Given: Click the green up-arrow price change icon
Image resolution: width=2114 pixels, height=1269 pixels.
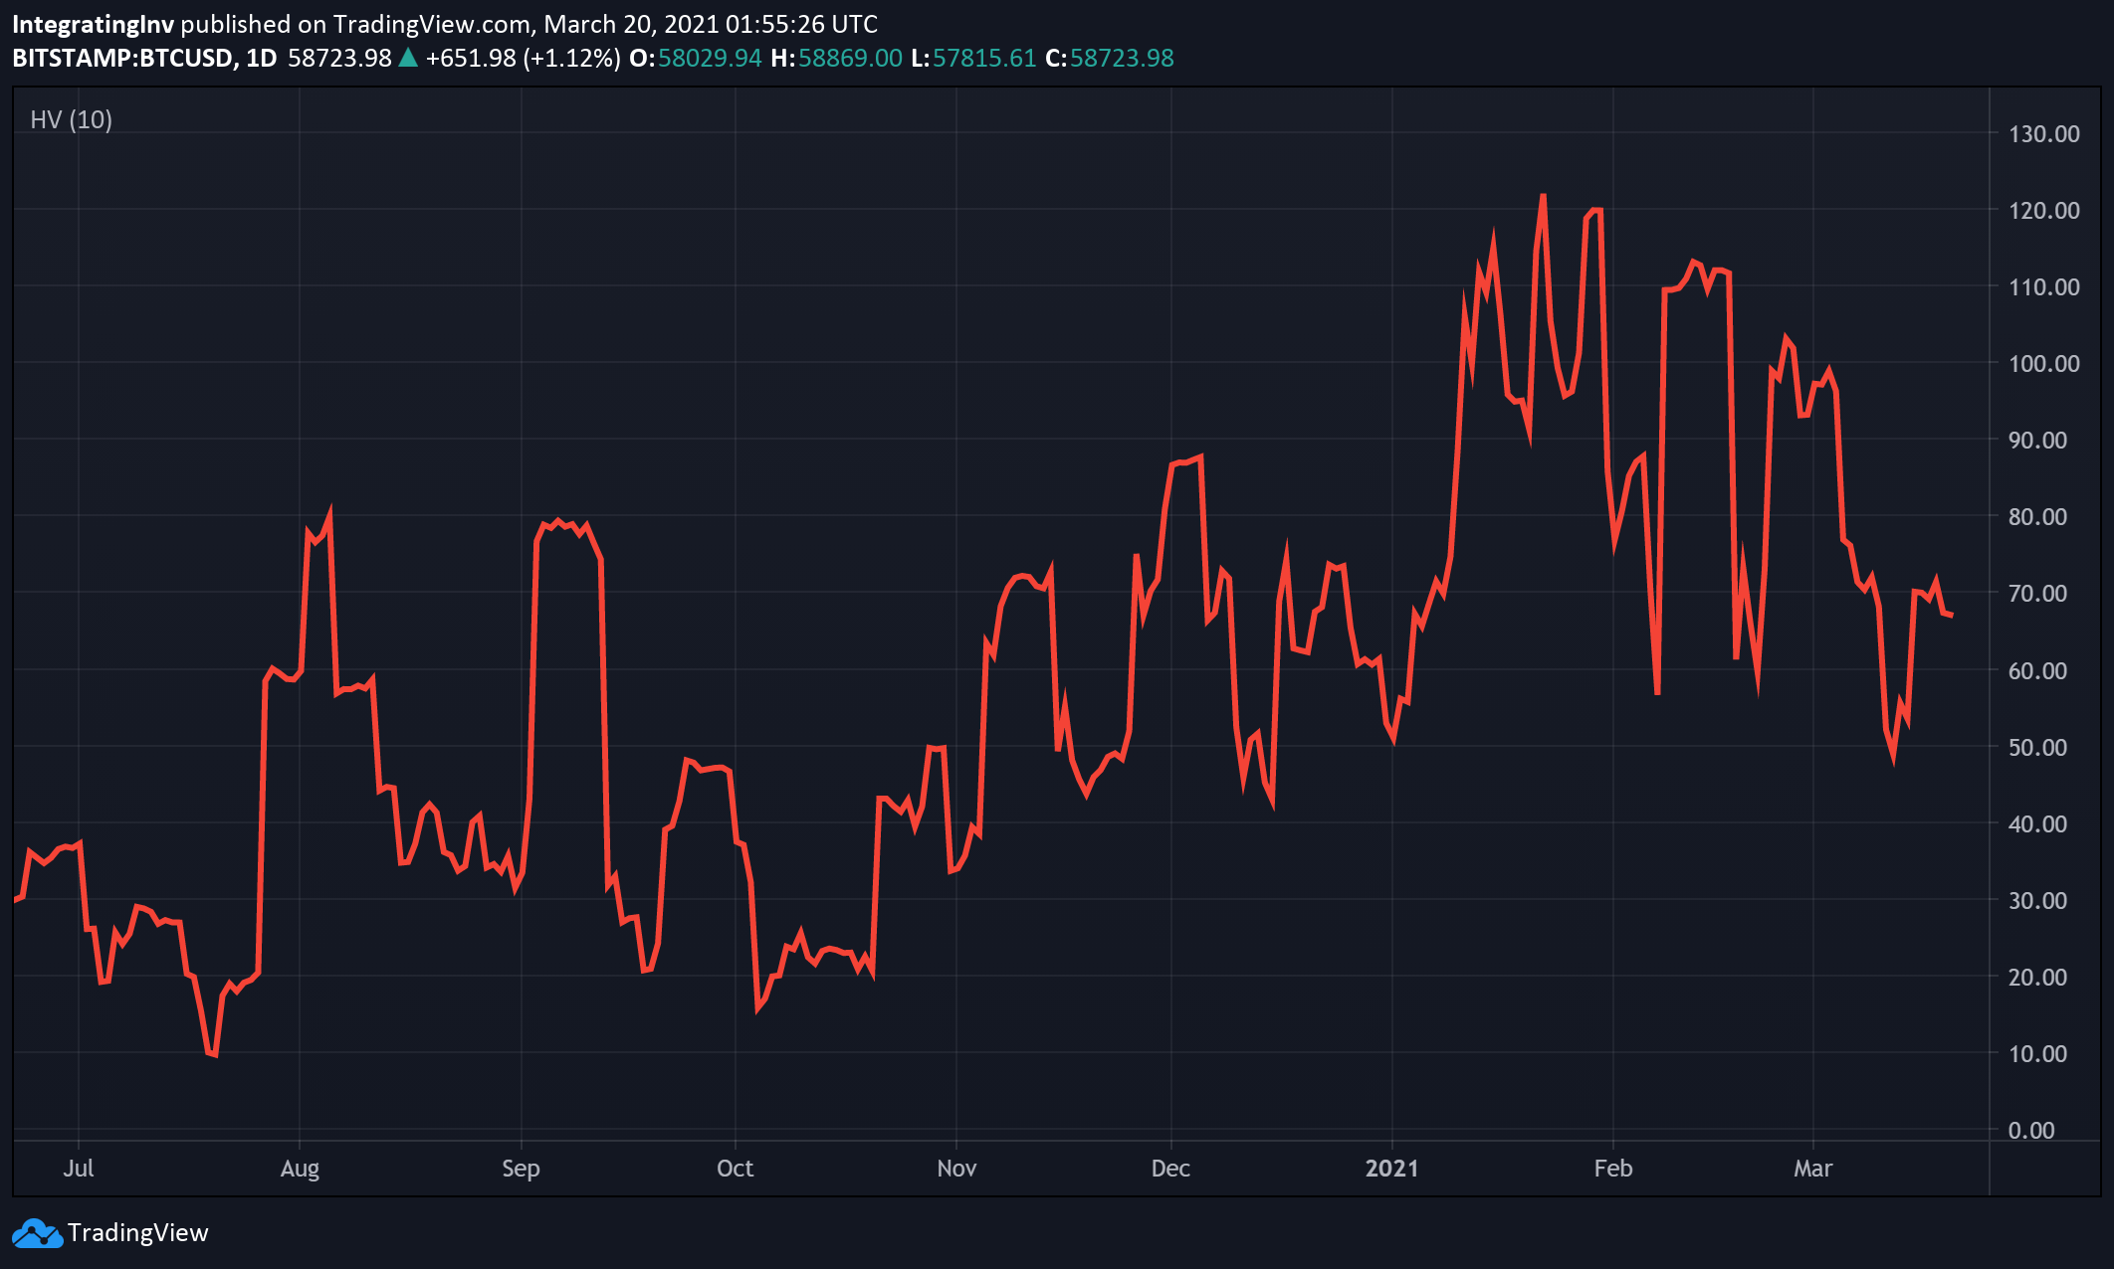Looking at the screenshot, I should [407, 59].
